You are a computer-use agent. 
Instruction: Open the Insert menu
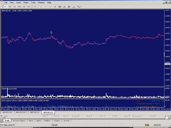pyautogui.click(x=18, y=2)
